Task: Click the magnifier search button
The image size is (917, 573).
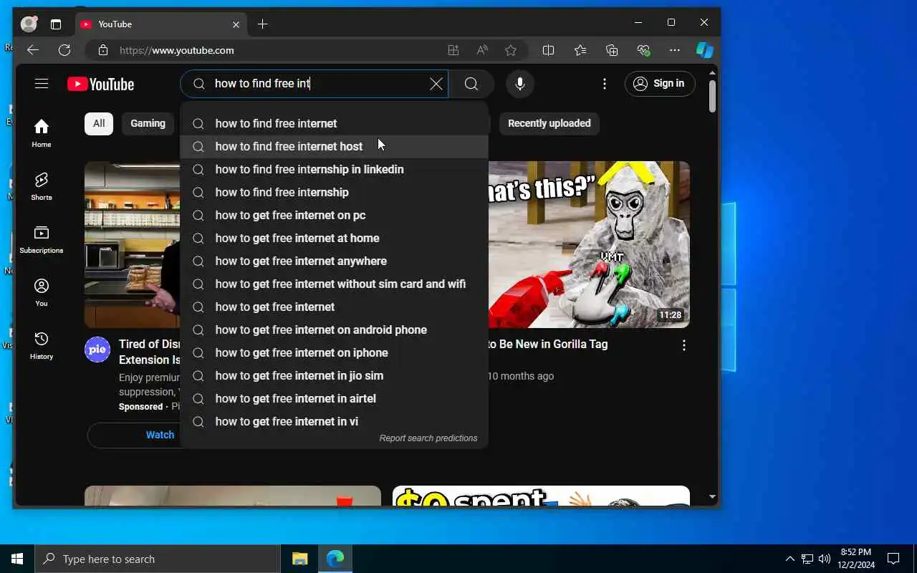Action: (x=471, y=84)
